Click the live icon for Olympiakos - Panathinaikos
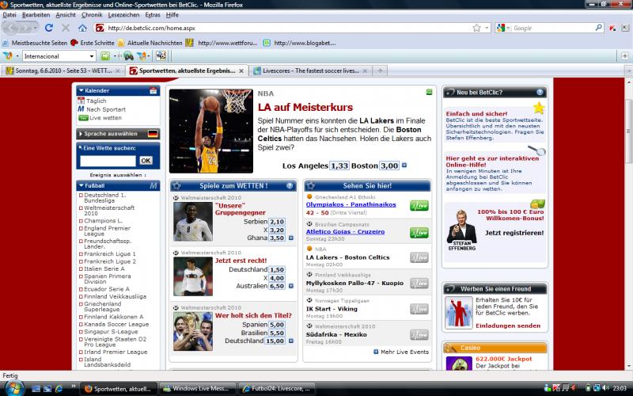Viewport: 633px width, 396px height. click(419, 206)
